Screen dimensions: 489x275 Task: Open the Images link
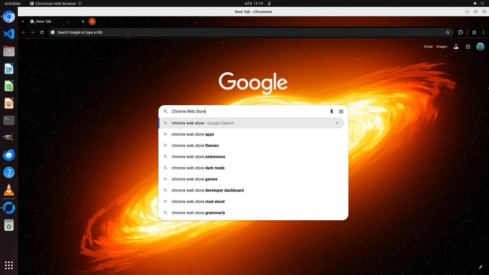(441, 47)
